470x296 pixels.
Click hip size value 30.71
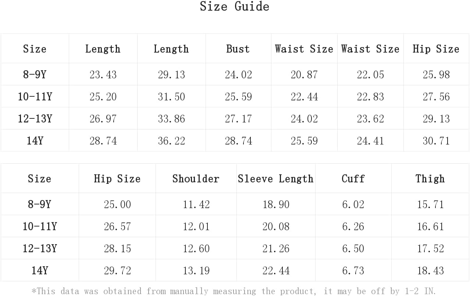pyautogui.click(x=436, y=141)
